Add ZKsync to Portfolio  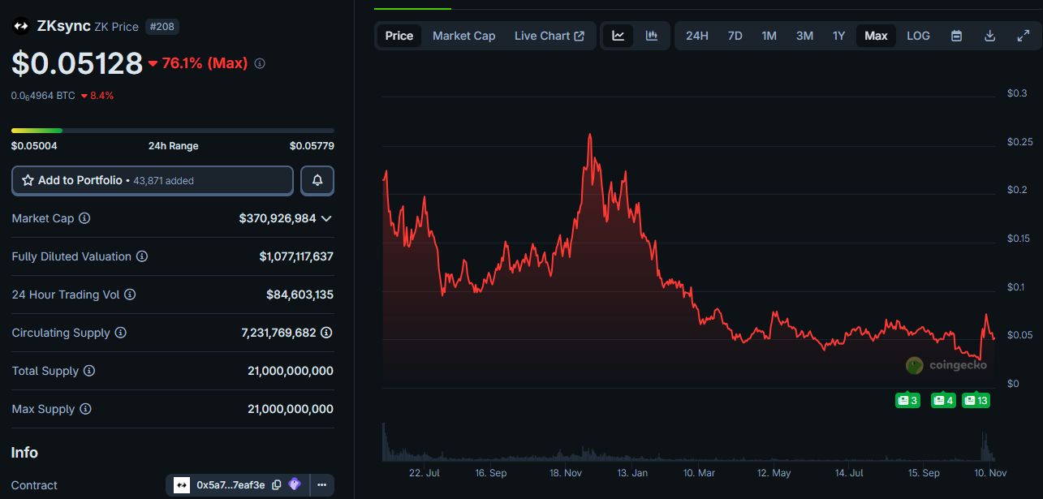(x=152, y=180)
